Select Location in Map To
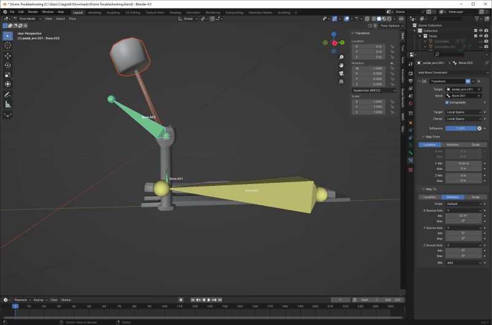This screenshot has width=492, height=325. tap(429, 197)
